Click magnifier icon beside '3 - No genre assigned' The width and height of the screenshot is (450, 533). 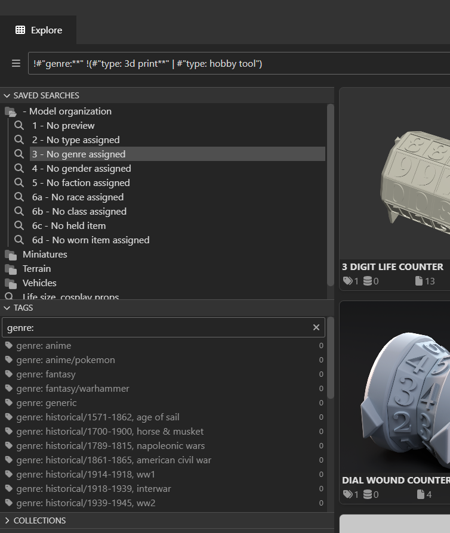(19, 154)
